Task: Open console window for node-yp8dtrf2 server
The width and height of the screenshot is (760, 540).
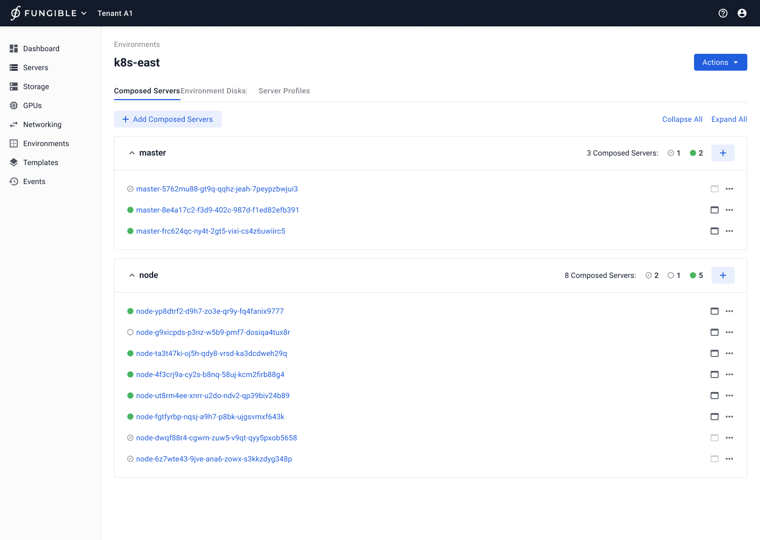Action: pyautogui.click(x=715, y=311)
